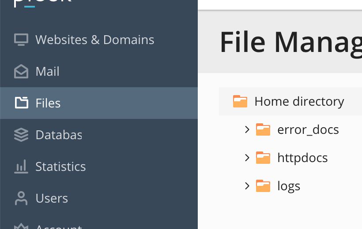Click the Mail envelope icon
This screenshot has width=362, height=229.
point(21,71)
